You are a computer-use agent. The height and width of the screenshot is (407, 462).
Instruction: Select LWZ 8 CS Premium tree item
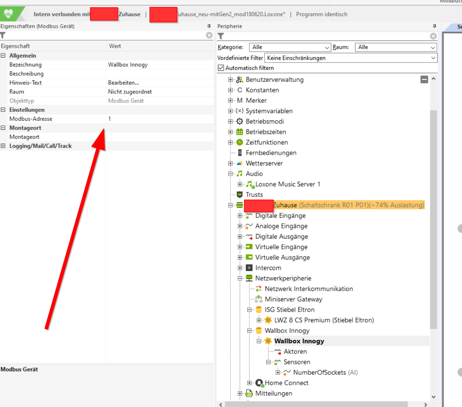[x=324, y=320]
